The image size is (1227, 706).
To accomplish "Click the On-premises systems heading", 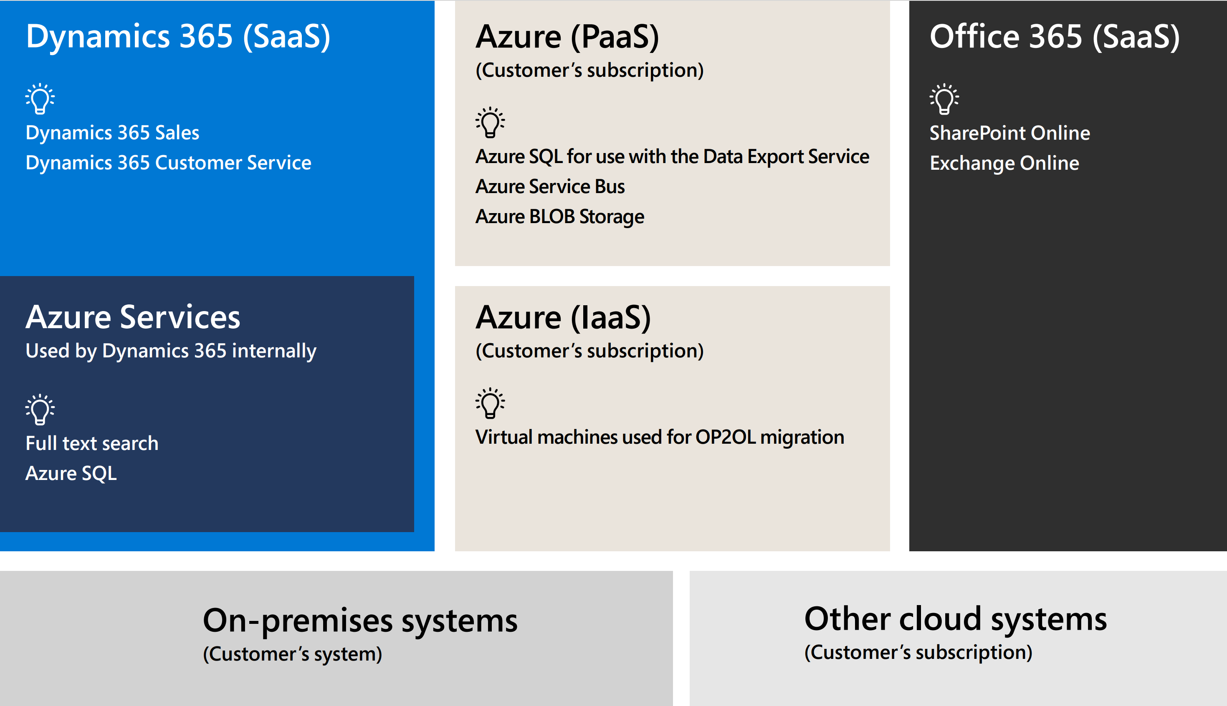I will [x=359, y=620].
